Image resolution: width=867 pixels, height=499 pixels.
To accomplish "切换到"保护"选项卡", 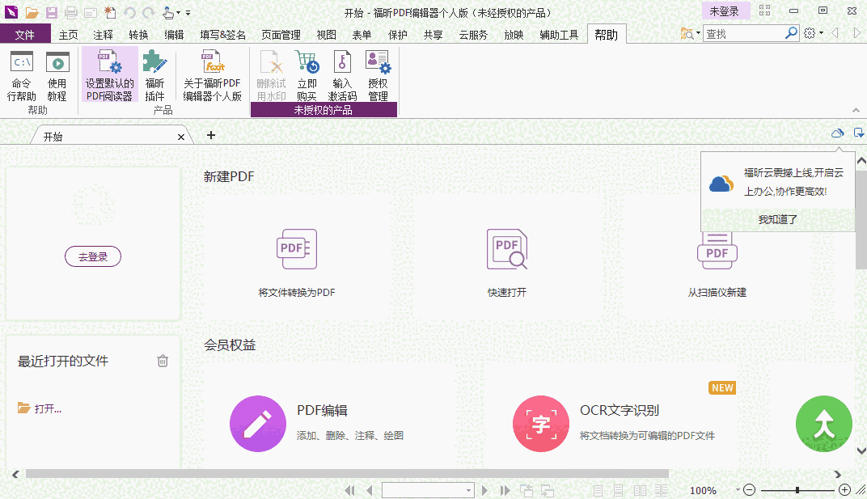I will point(397,35).
